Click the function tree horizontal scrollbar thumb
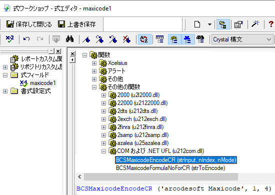The height and width of the screenshot is (195, 275). pyautogui.click(x=161, y=177)
